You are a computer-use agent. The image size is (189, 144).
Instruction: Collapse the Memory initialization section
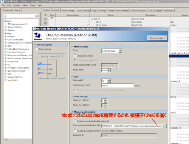[x=73, y=112]
